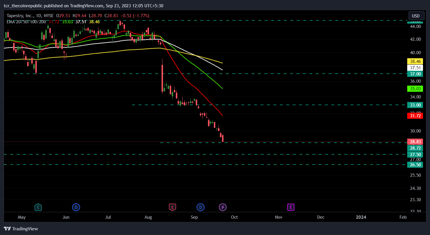Click the green 35.03 label on price axis
The image size is (430, 235).
(x=415, y=89)
